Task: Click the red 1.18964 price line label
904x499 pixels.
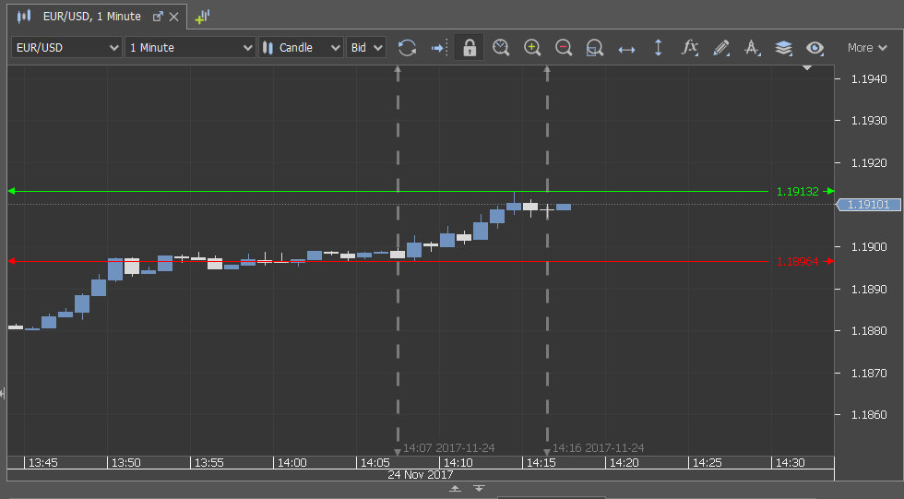Action: [x=797, y=262]
